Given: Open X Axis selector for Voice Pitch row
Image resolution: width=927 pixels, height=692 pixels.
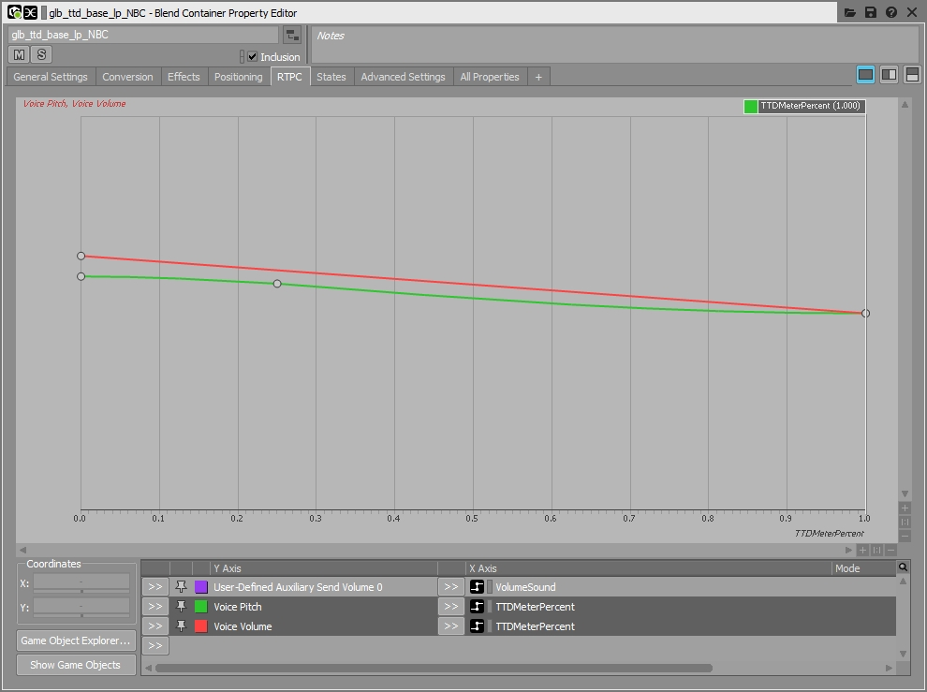Looking at the screenshot, I should (451, 606).
